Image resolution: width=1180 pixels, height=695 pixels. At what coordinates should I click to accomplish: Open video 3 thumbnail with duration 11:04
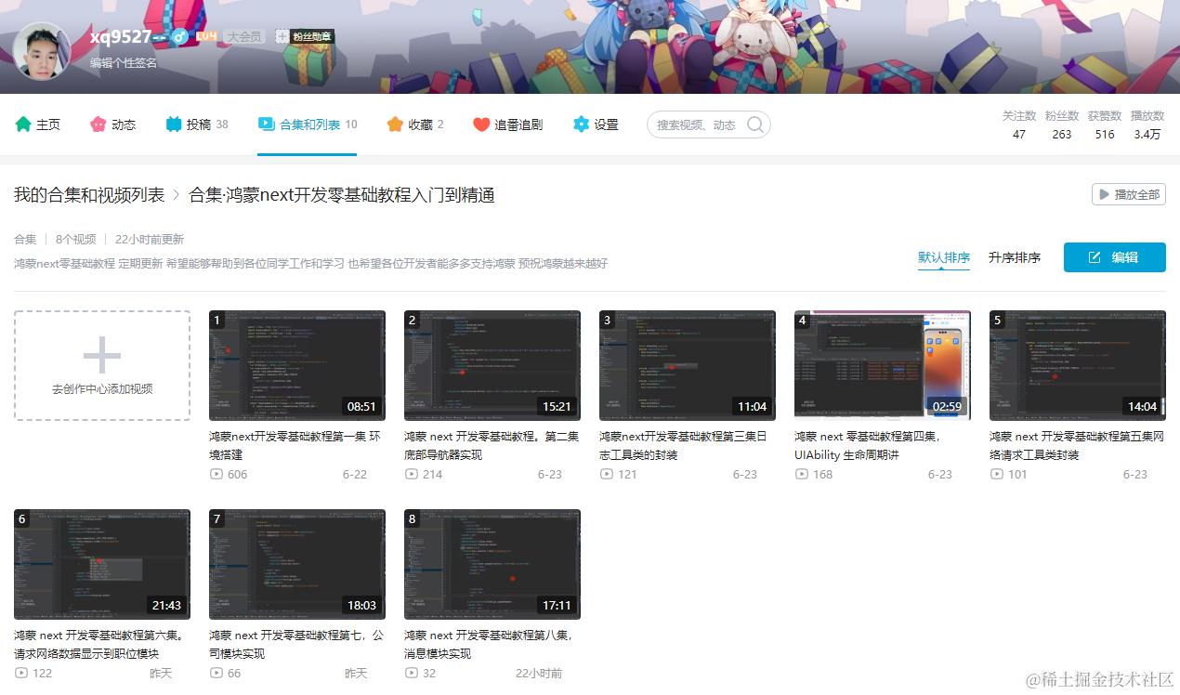point(688,365)
